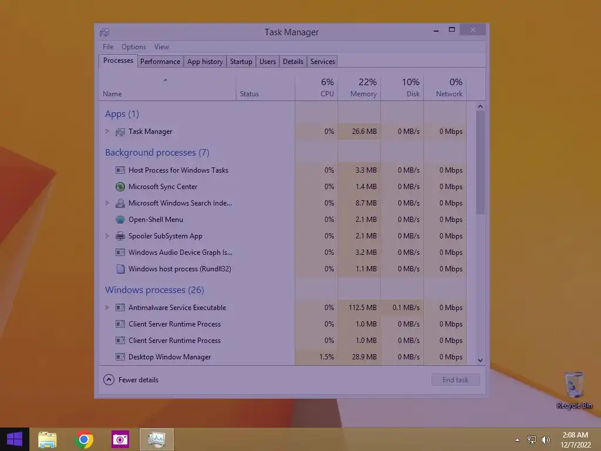Click the Task Manager app row icon
The height and width of the screenshot is (451, 601).
click(x=120, y=132)
